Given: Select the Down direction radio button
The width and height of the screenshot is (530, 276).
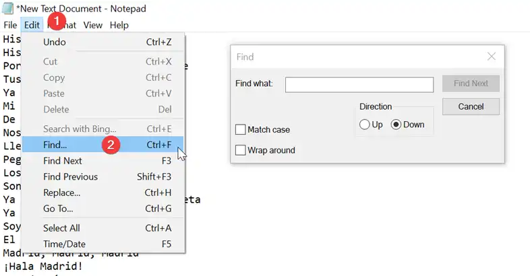Looking at the screenshot, I should tap(396, 125).
